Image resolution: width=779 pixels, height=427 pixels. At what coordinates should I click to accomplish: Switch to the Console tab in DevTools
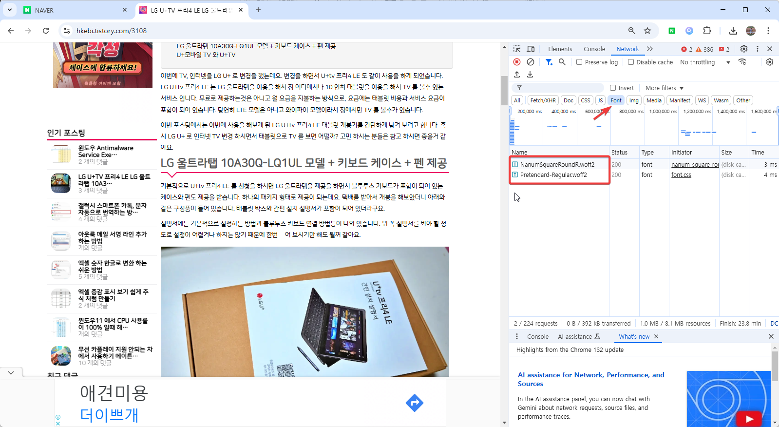tap(594, 49)
